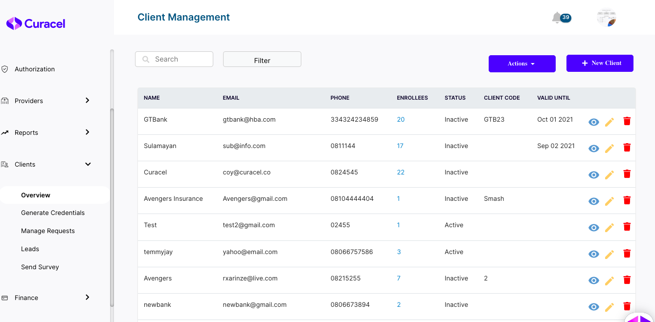Screen dimensions: 655x322
Task: Click the New Client button
Action: (600, 63)
